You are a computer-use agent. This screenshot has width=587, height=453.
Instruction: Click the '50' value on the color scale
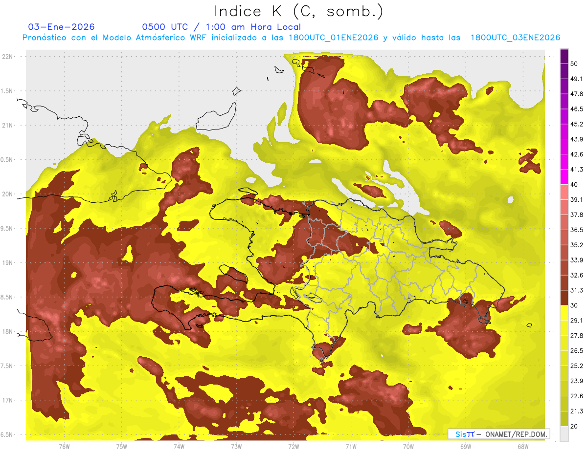point(574,64)
